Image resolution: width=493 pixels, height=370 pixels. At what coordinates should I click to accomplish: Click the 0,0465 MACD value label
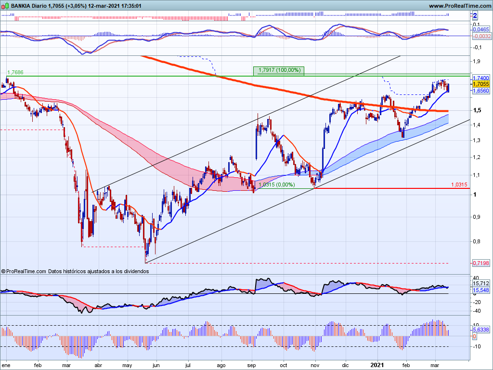[481, 29]
